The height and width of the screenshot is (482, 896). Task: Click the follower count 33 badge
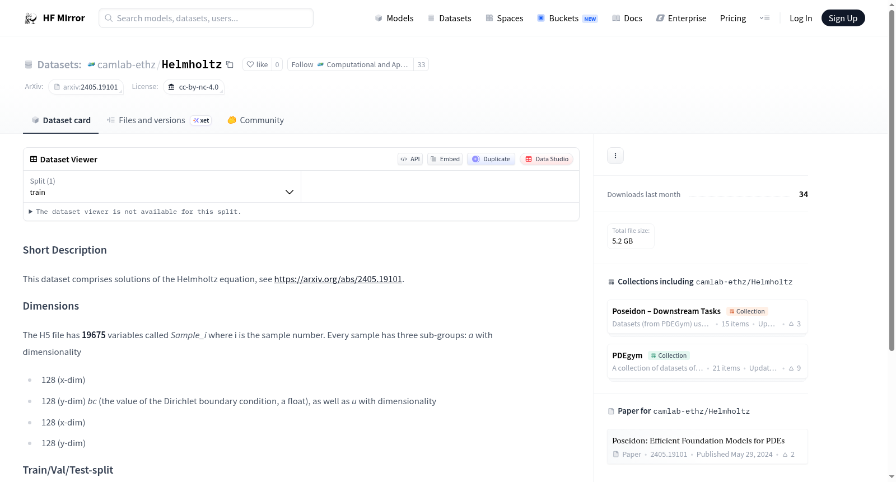(421, 64)
